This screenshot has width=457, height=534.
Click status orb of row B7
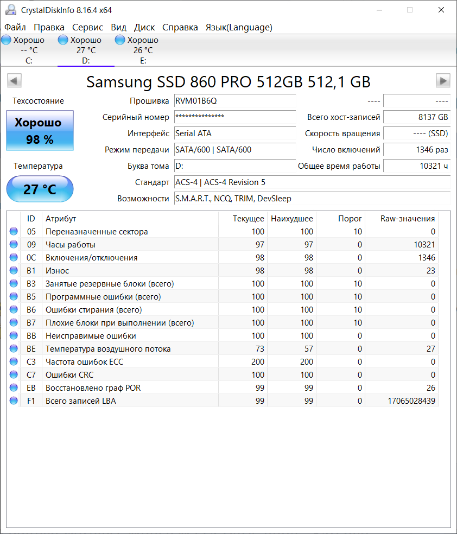pyautogui.click(x=14, y=322)
